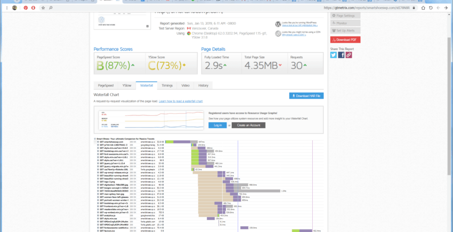Viewport: 453px width, 232px height.
Task: Download the report as PDF
Action: (x=345, y=39)
